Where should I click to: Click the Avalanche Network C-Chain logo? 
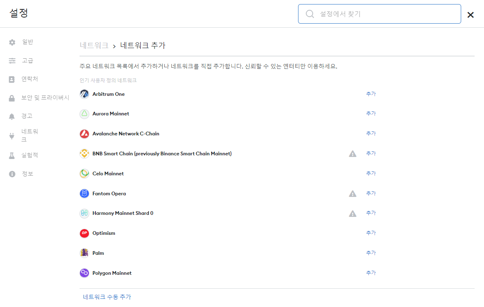(x=84, y=134)
